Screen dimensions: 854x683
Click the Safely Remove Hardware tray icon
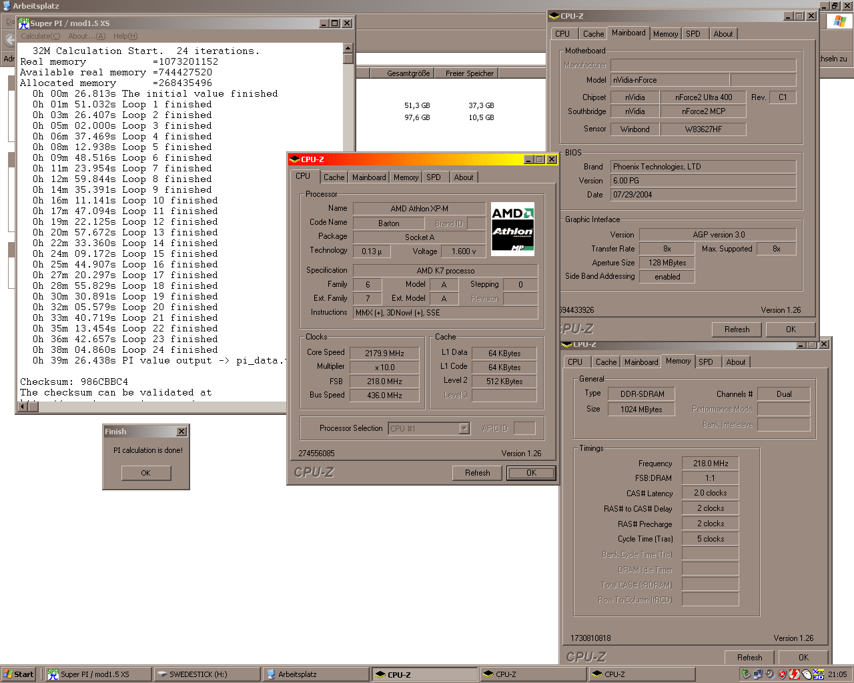(x=746, y=674)
